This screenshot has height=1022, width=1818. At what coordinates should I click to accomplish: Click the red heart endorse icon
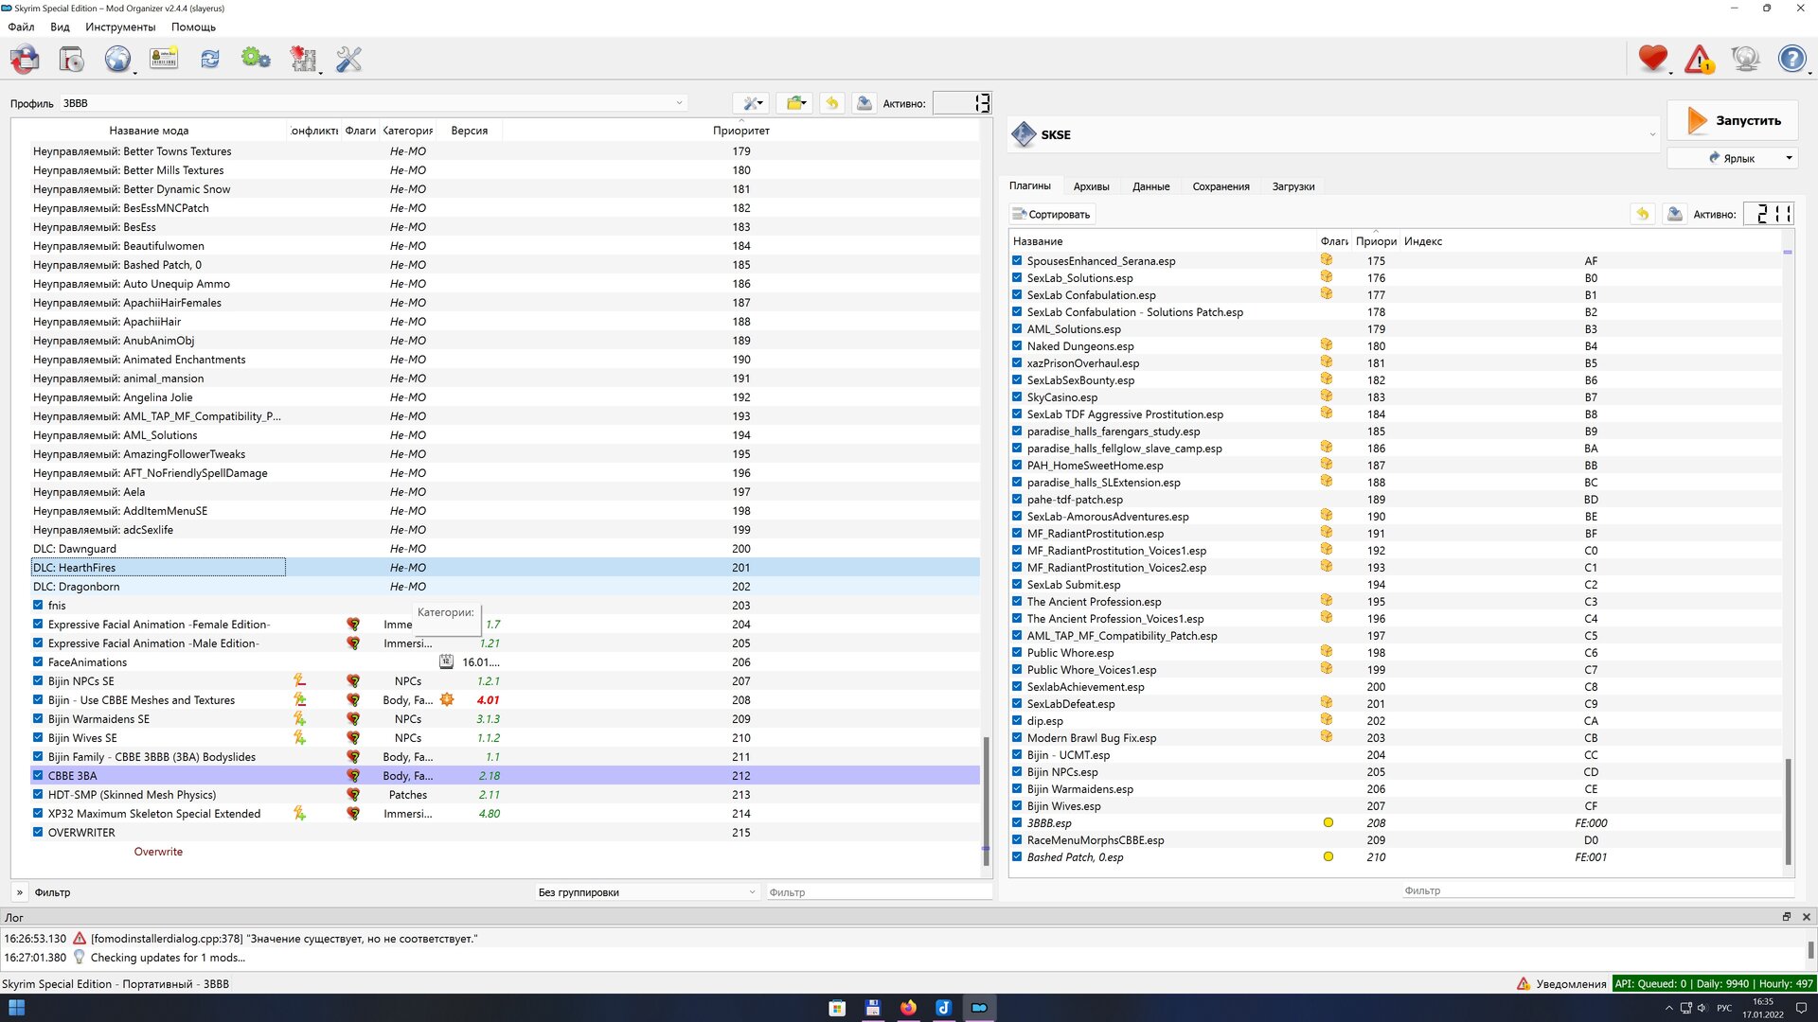point(1652,60)
